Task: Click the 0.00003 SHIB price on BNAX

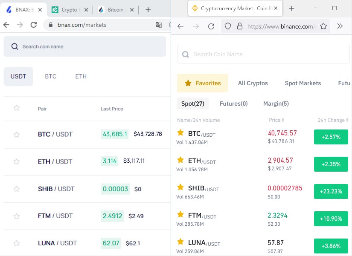Action: [115, 189]
